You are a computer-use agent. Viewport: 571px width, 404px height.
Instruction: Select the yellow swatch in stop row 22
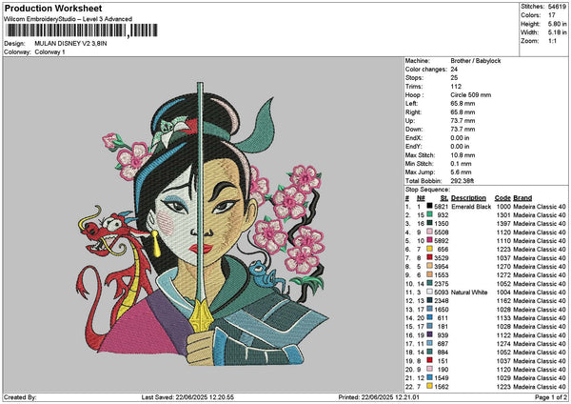[x=429, y=387]
